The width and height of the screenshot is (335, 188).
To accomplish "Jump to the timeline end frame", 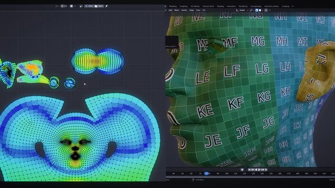I will [266, 170].
